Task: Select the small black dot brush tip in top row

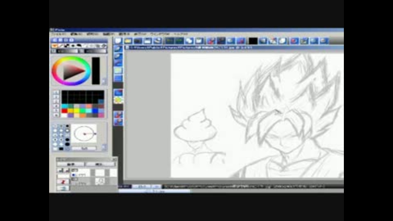Action: pos(67,126)
